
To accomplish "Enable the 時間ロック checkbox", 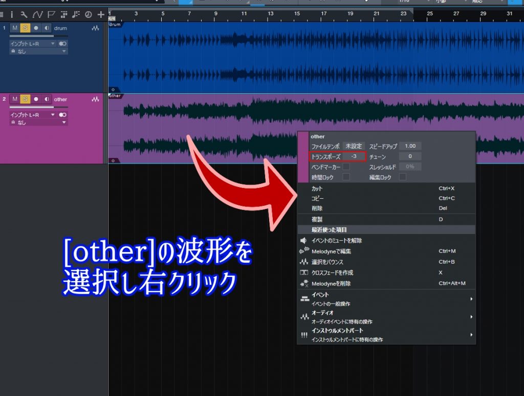I will tap(346, 177).
